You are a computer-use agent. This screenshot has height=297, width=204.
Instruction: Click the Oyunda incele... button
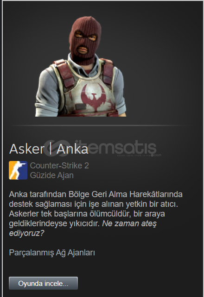pyautogui.click(x=43, y=283)
